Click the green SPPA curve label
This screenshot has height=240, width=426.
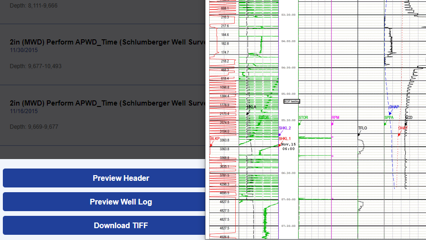pos(389,117)
